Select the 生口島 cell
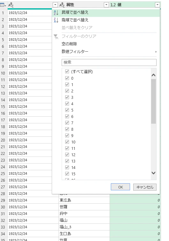Viewport: 169px width, 241px height. click(84, 234)
